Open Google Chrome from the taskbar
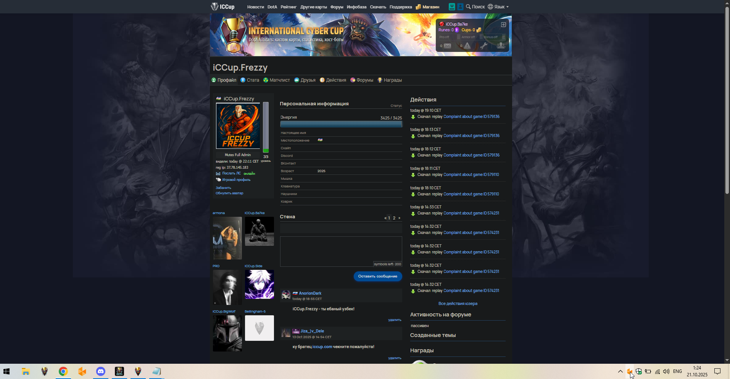Image resolution: width=730 pixels, height=379 pixels. click(63, 371)
